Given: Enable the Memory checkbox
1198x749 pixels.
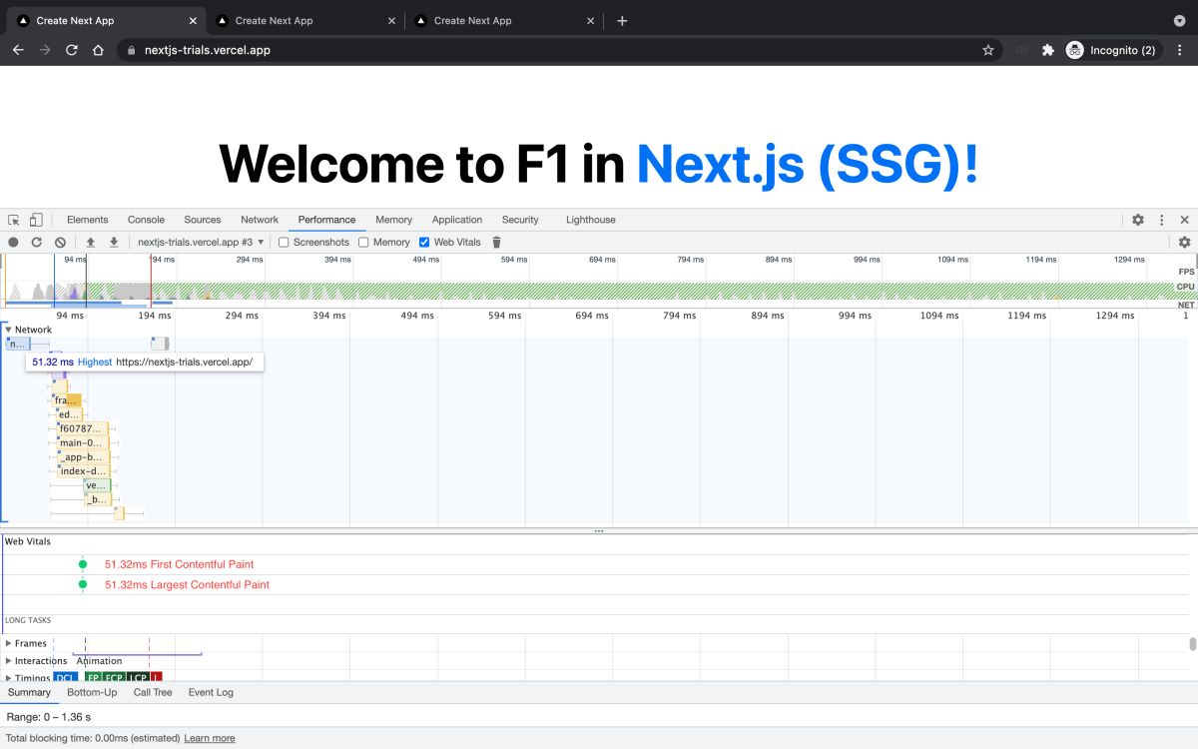Looking at the screenshot, I should coord(363,243).
